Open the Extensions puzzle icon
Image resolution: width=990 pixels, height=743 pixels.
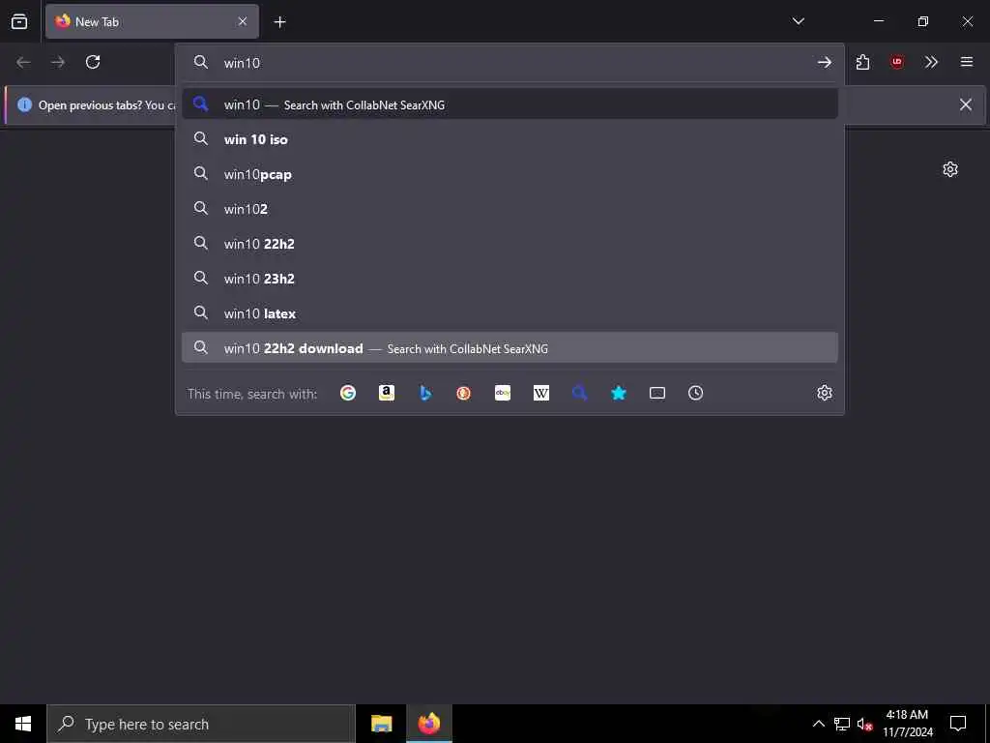[x=862, y=62]
